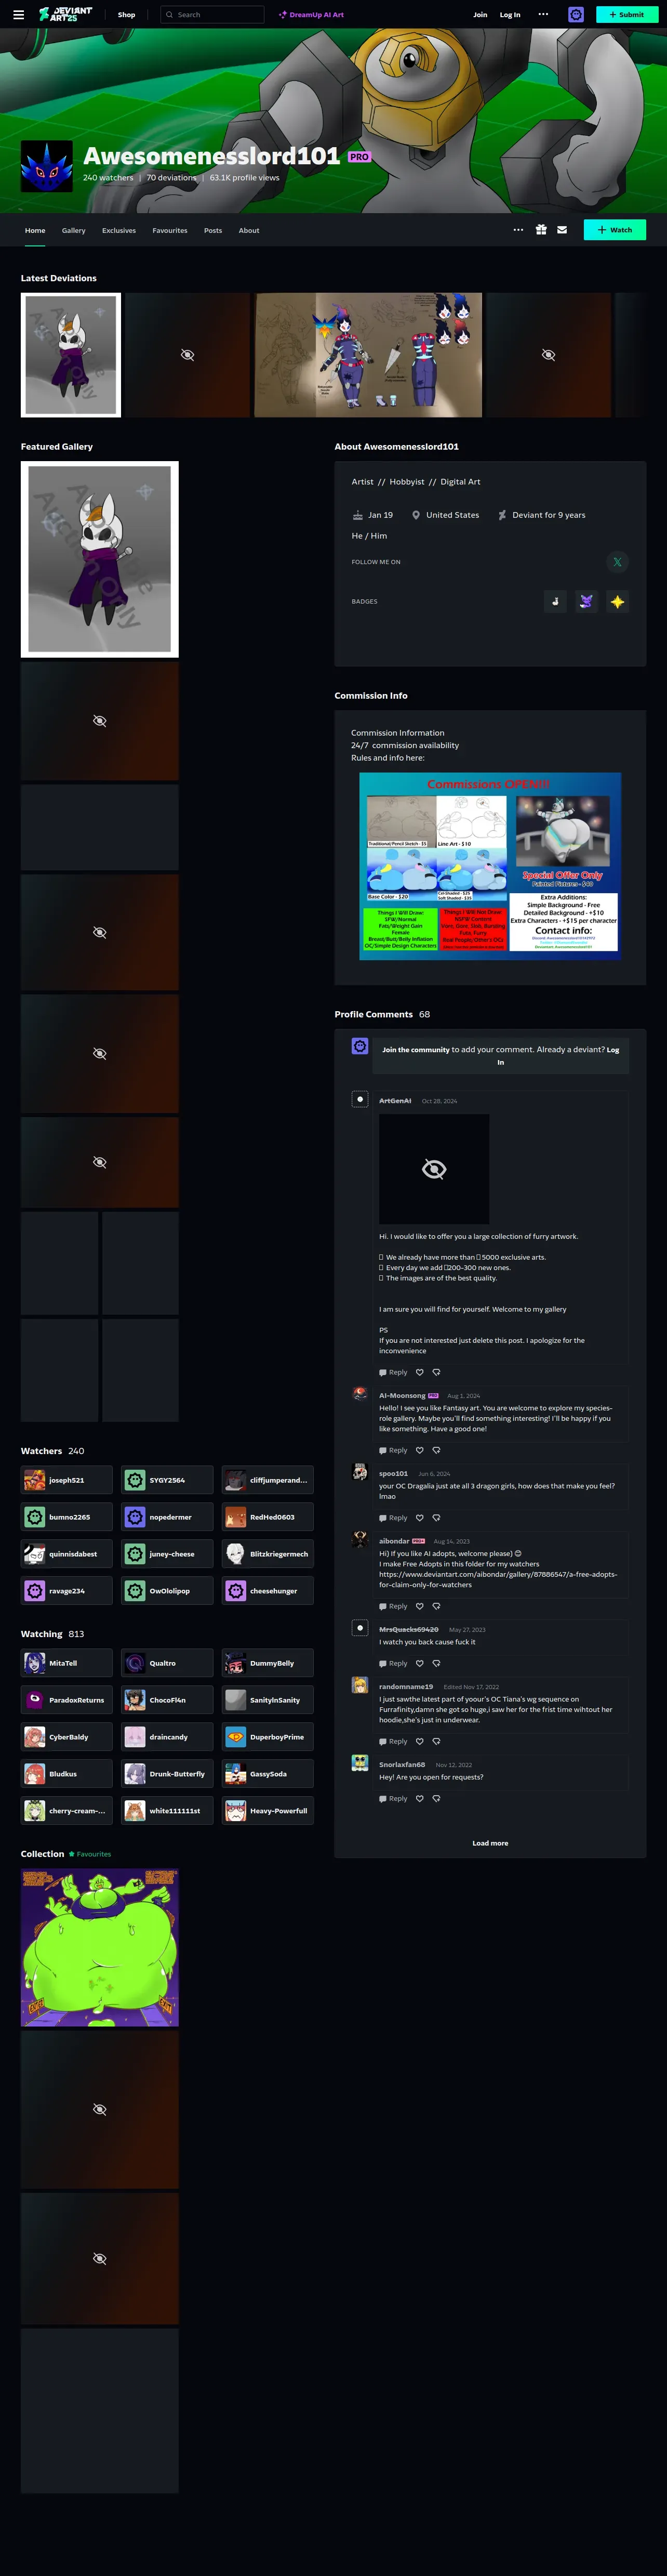Reveal hidden item below the featured Hollow Knight image
667x2576 pixels.
[100, 720]
